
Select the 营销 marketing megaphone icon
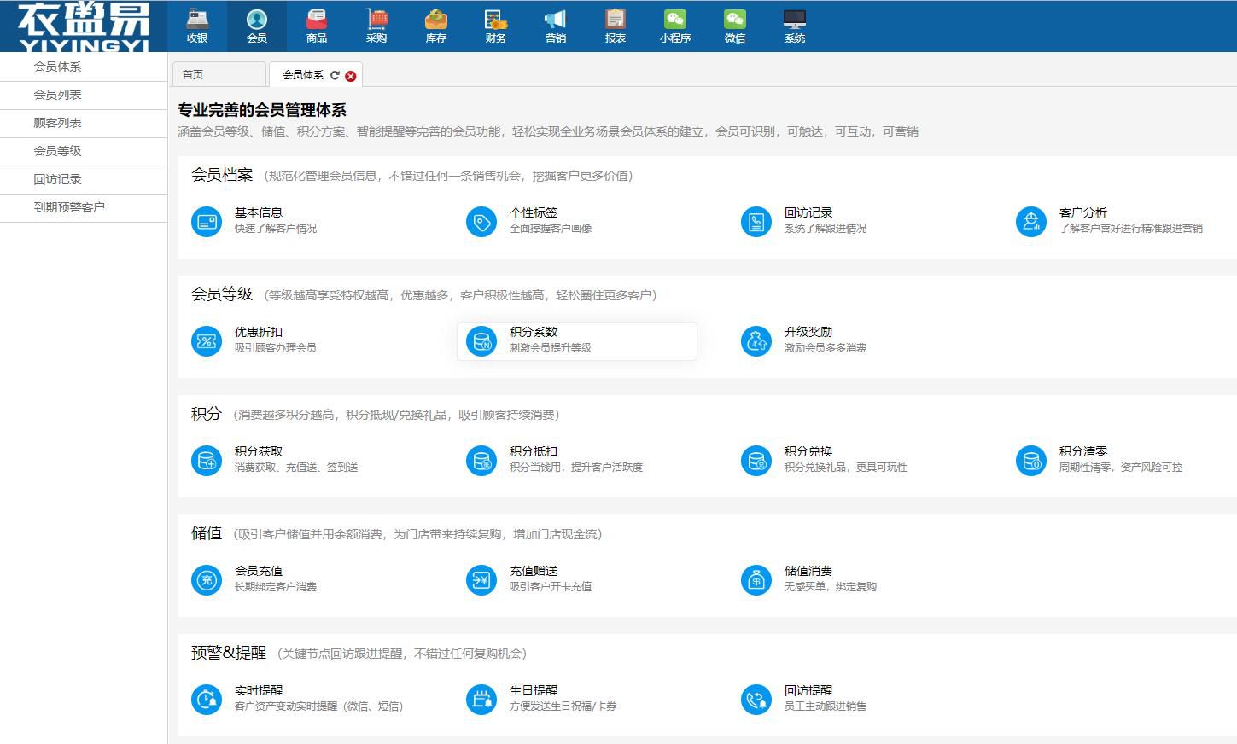pyautogui.click(x=556, y=20)
